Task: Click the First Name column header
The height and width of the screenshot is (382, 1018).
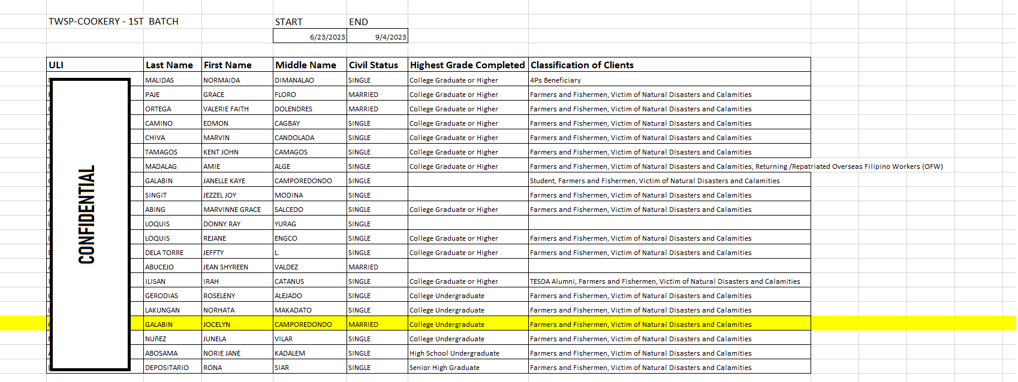Action: (237, 65)
